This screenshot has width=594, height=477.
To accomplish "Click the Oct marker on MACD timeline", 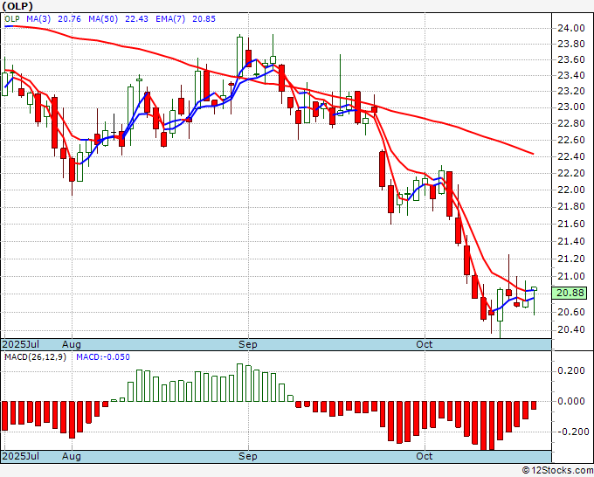I will [425, 456].
